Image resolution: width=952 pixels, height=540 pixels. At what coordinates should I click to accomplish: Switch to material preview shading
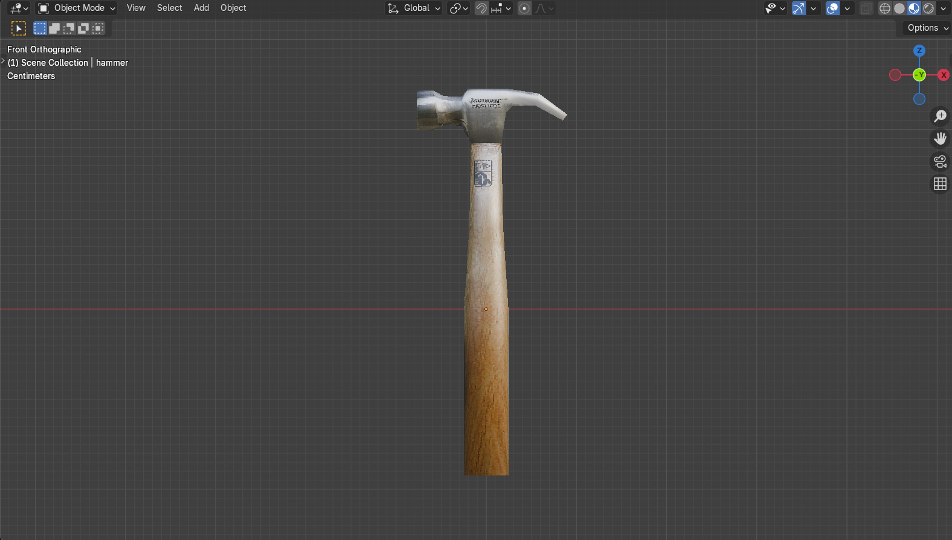pos(914,8)
